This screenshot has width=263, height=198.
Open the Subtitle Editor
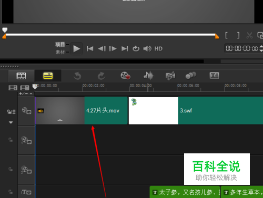click(x=214, y=76)
